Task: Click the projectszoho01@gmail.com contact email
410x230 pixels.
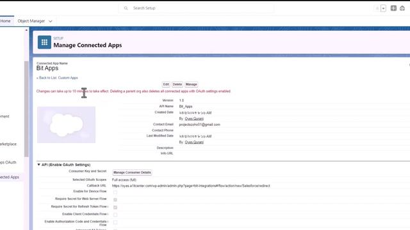Action: click(199, 125)
